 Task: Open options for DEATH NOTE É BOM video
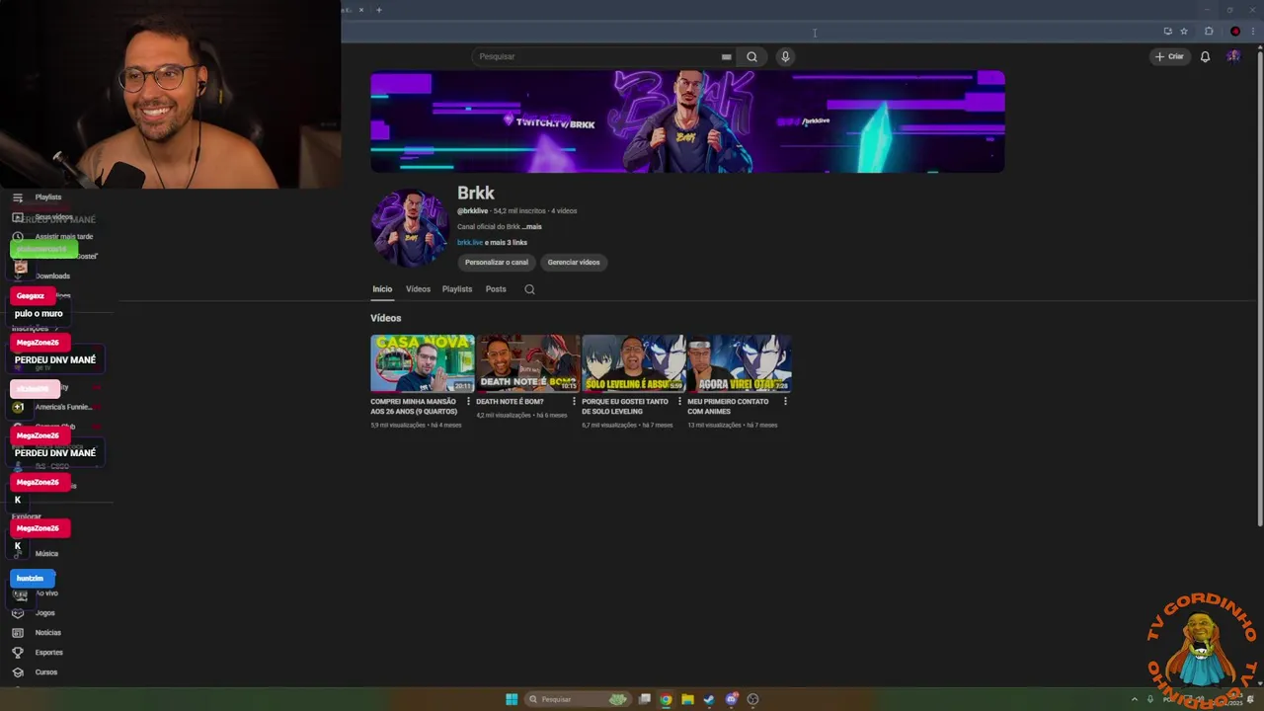(574, 402)
